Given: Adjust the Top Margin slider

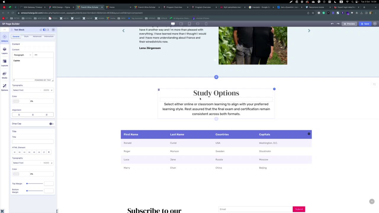Looking at the screenshot, I should pos(35,184).
